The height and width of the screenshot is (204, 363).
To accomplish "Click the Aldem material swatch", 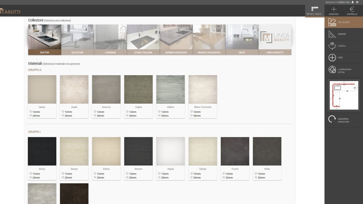I will [x=171, y=89].
